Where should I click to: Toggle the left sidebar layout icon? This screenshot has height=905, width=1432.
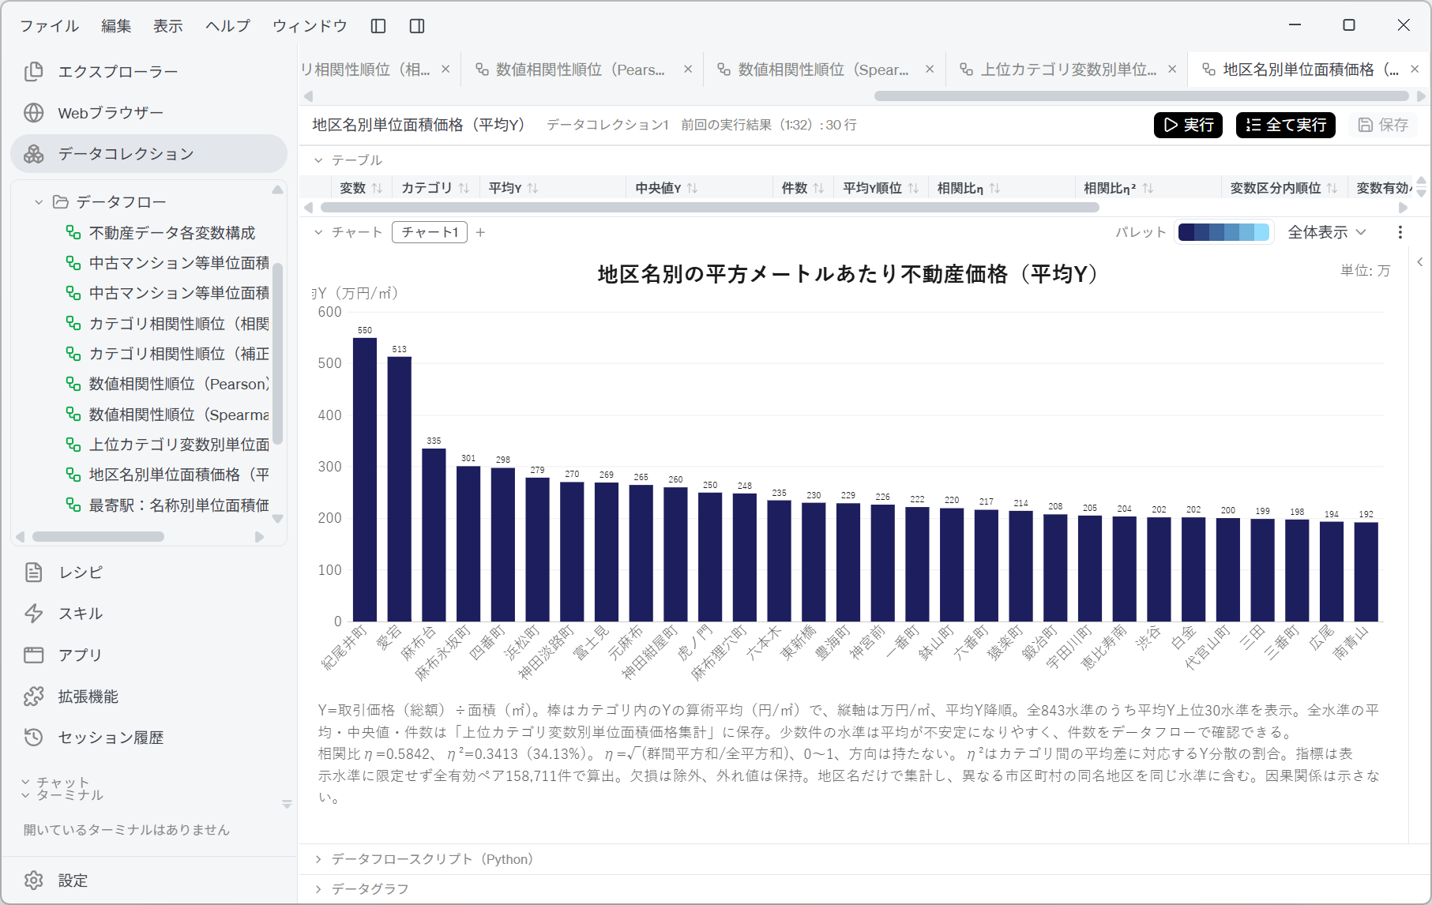point(378,26)
